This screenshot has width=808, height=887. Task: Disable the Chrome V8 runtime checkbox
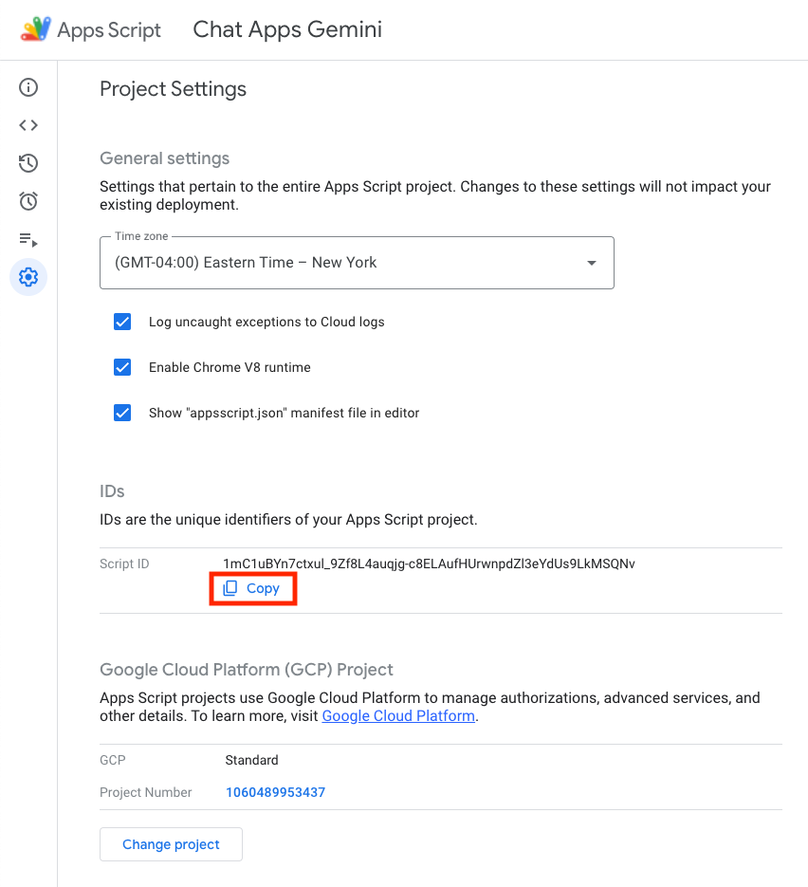pos(122,367)
